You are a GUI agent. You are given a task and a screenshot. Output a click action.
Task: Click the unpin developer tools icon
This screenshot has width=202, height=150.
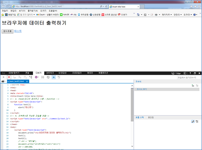(x=195, y=73)
